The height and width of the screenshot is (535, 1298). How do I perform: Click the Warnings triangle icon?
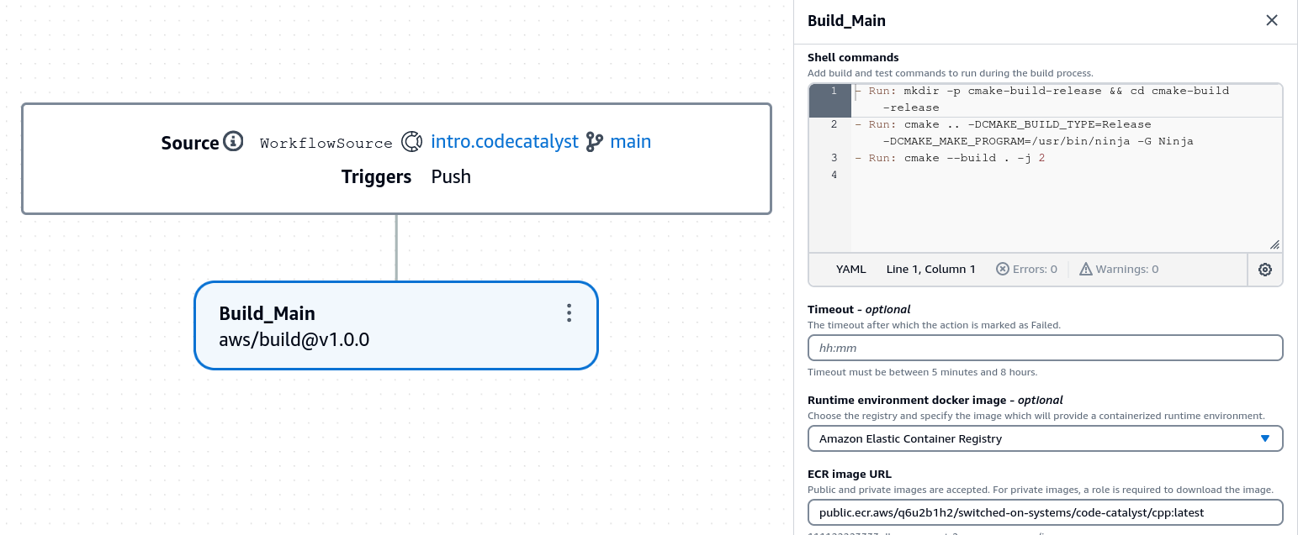click(x=1086, y=270)
